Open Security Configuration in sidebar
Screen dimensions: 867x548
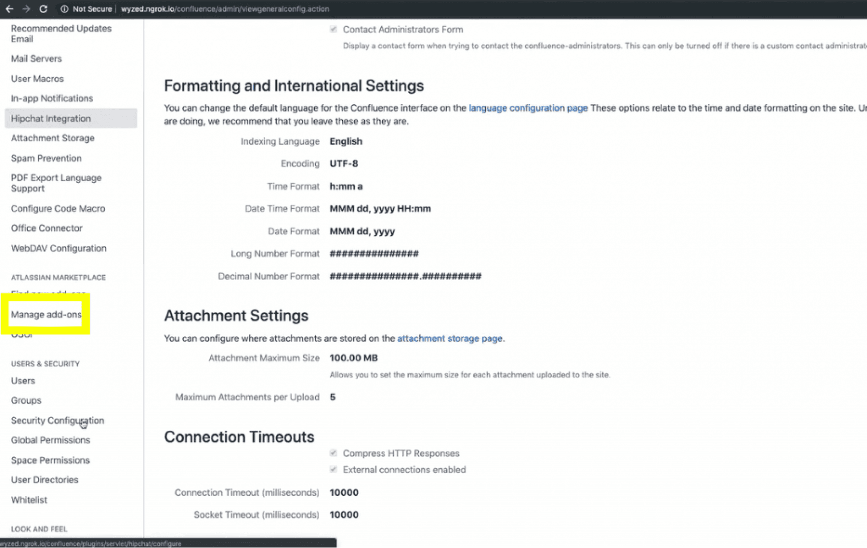(58, 421)
